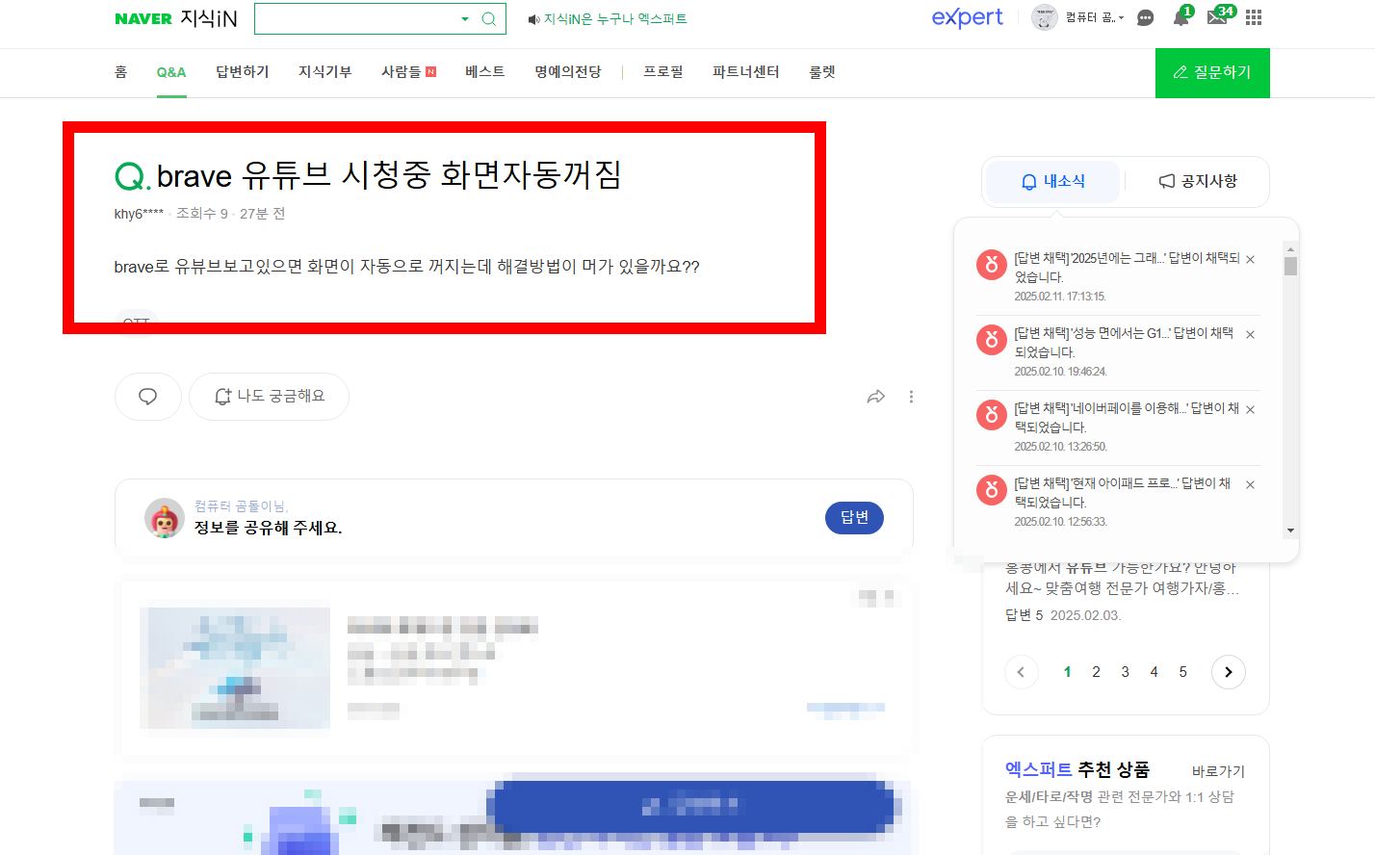Open the '성능 면에서는 G1' 답변 채택 notification
Image resolution: width=1375 pixels, height=855 pixels.
click(x=1124, y=343)
